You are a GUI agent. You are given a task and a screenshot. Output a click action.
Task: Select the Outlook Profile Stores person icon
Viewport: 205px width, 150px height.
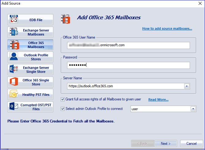[14, 56]
